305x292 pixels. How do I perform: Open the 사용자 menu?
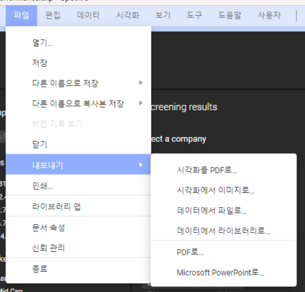point(269,16)
